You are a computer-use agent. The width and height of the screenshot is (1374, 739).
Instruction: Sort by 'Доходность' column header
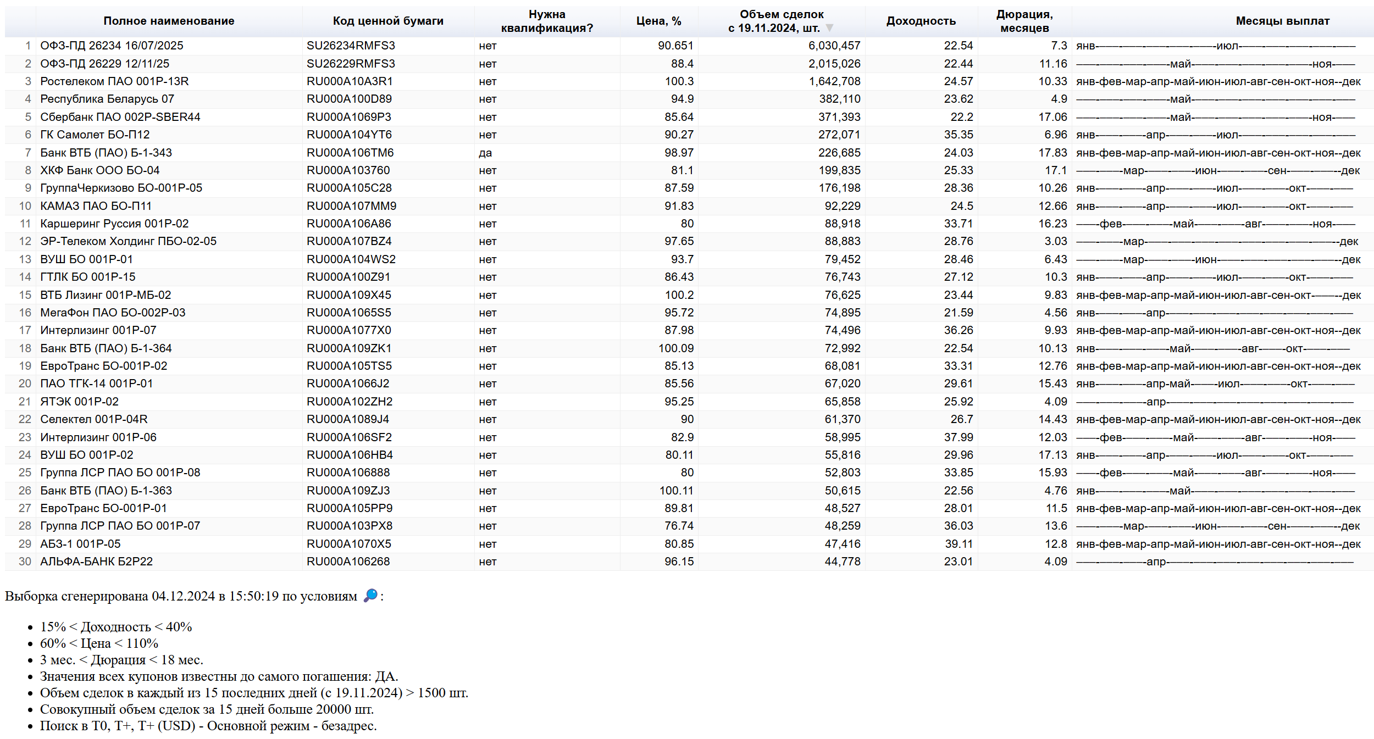click(x=921, y=21)
